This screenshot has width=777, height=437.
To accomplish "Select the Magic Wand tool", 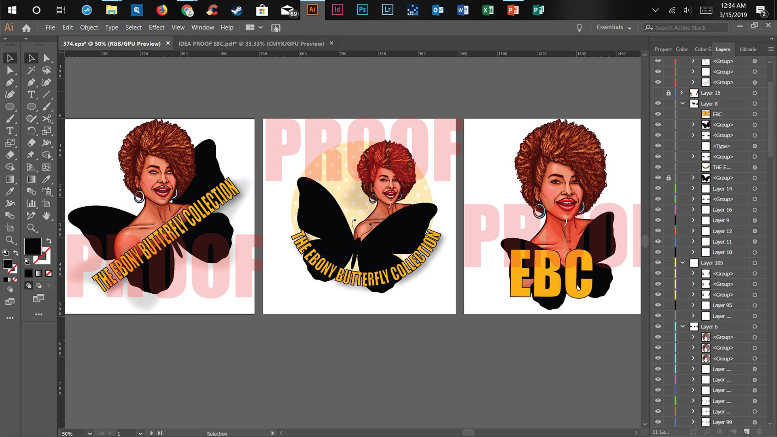I will [31, 70].
